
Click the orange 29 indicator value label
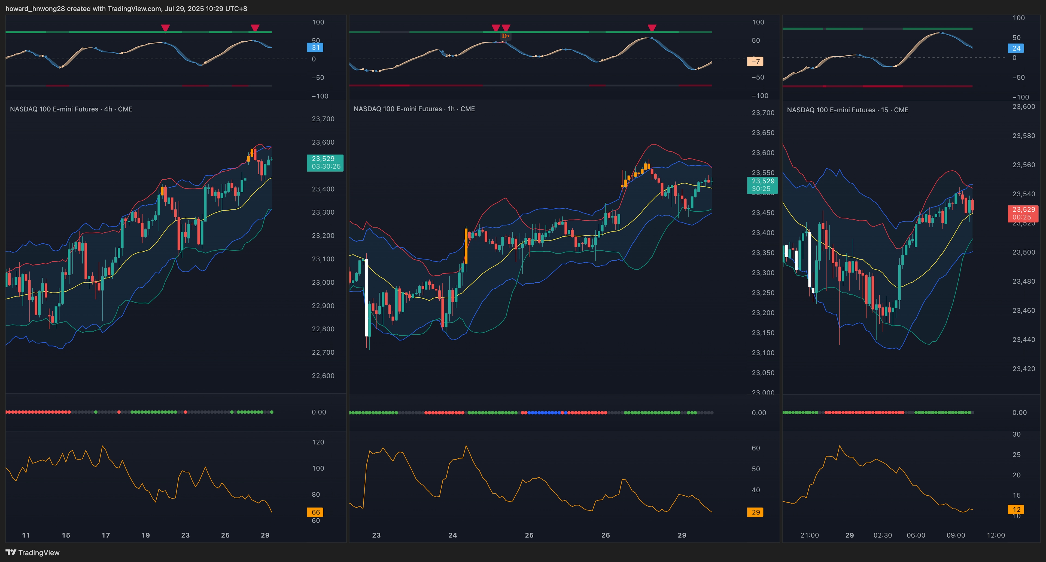pyautogui.click(x=755, y=512)
